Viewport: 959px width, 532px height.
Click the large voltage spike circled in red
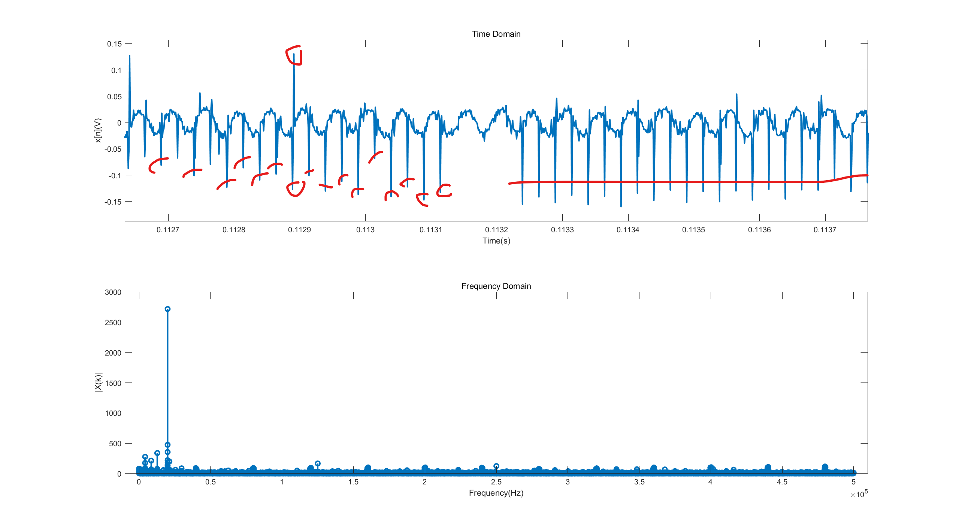tap(294, 54)
